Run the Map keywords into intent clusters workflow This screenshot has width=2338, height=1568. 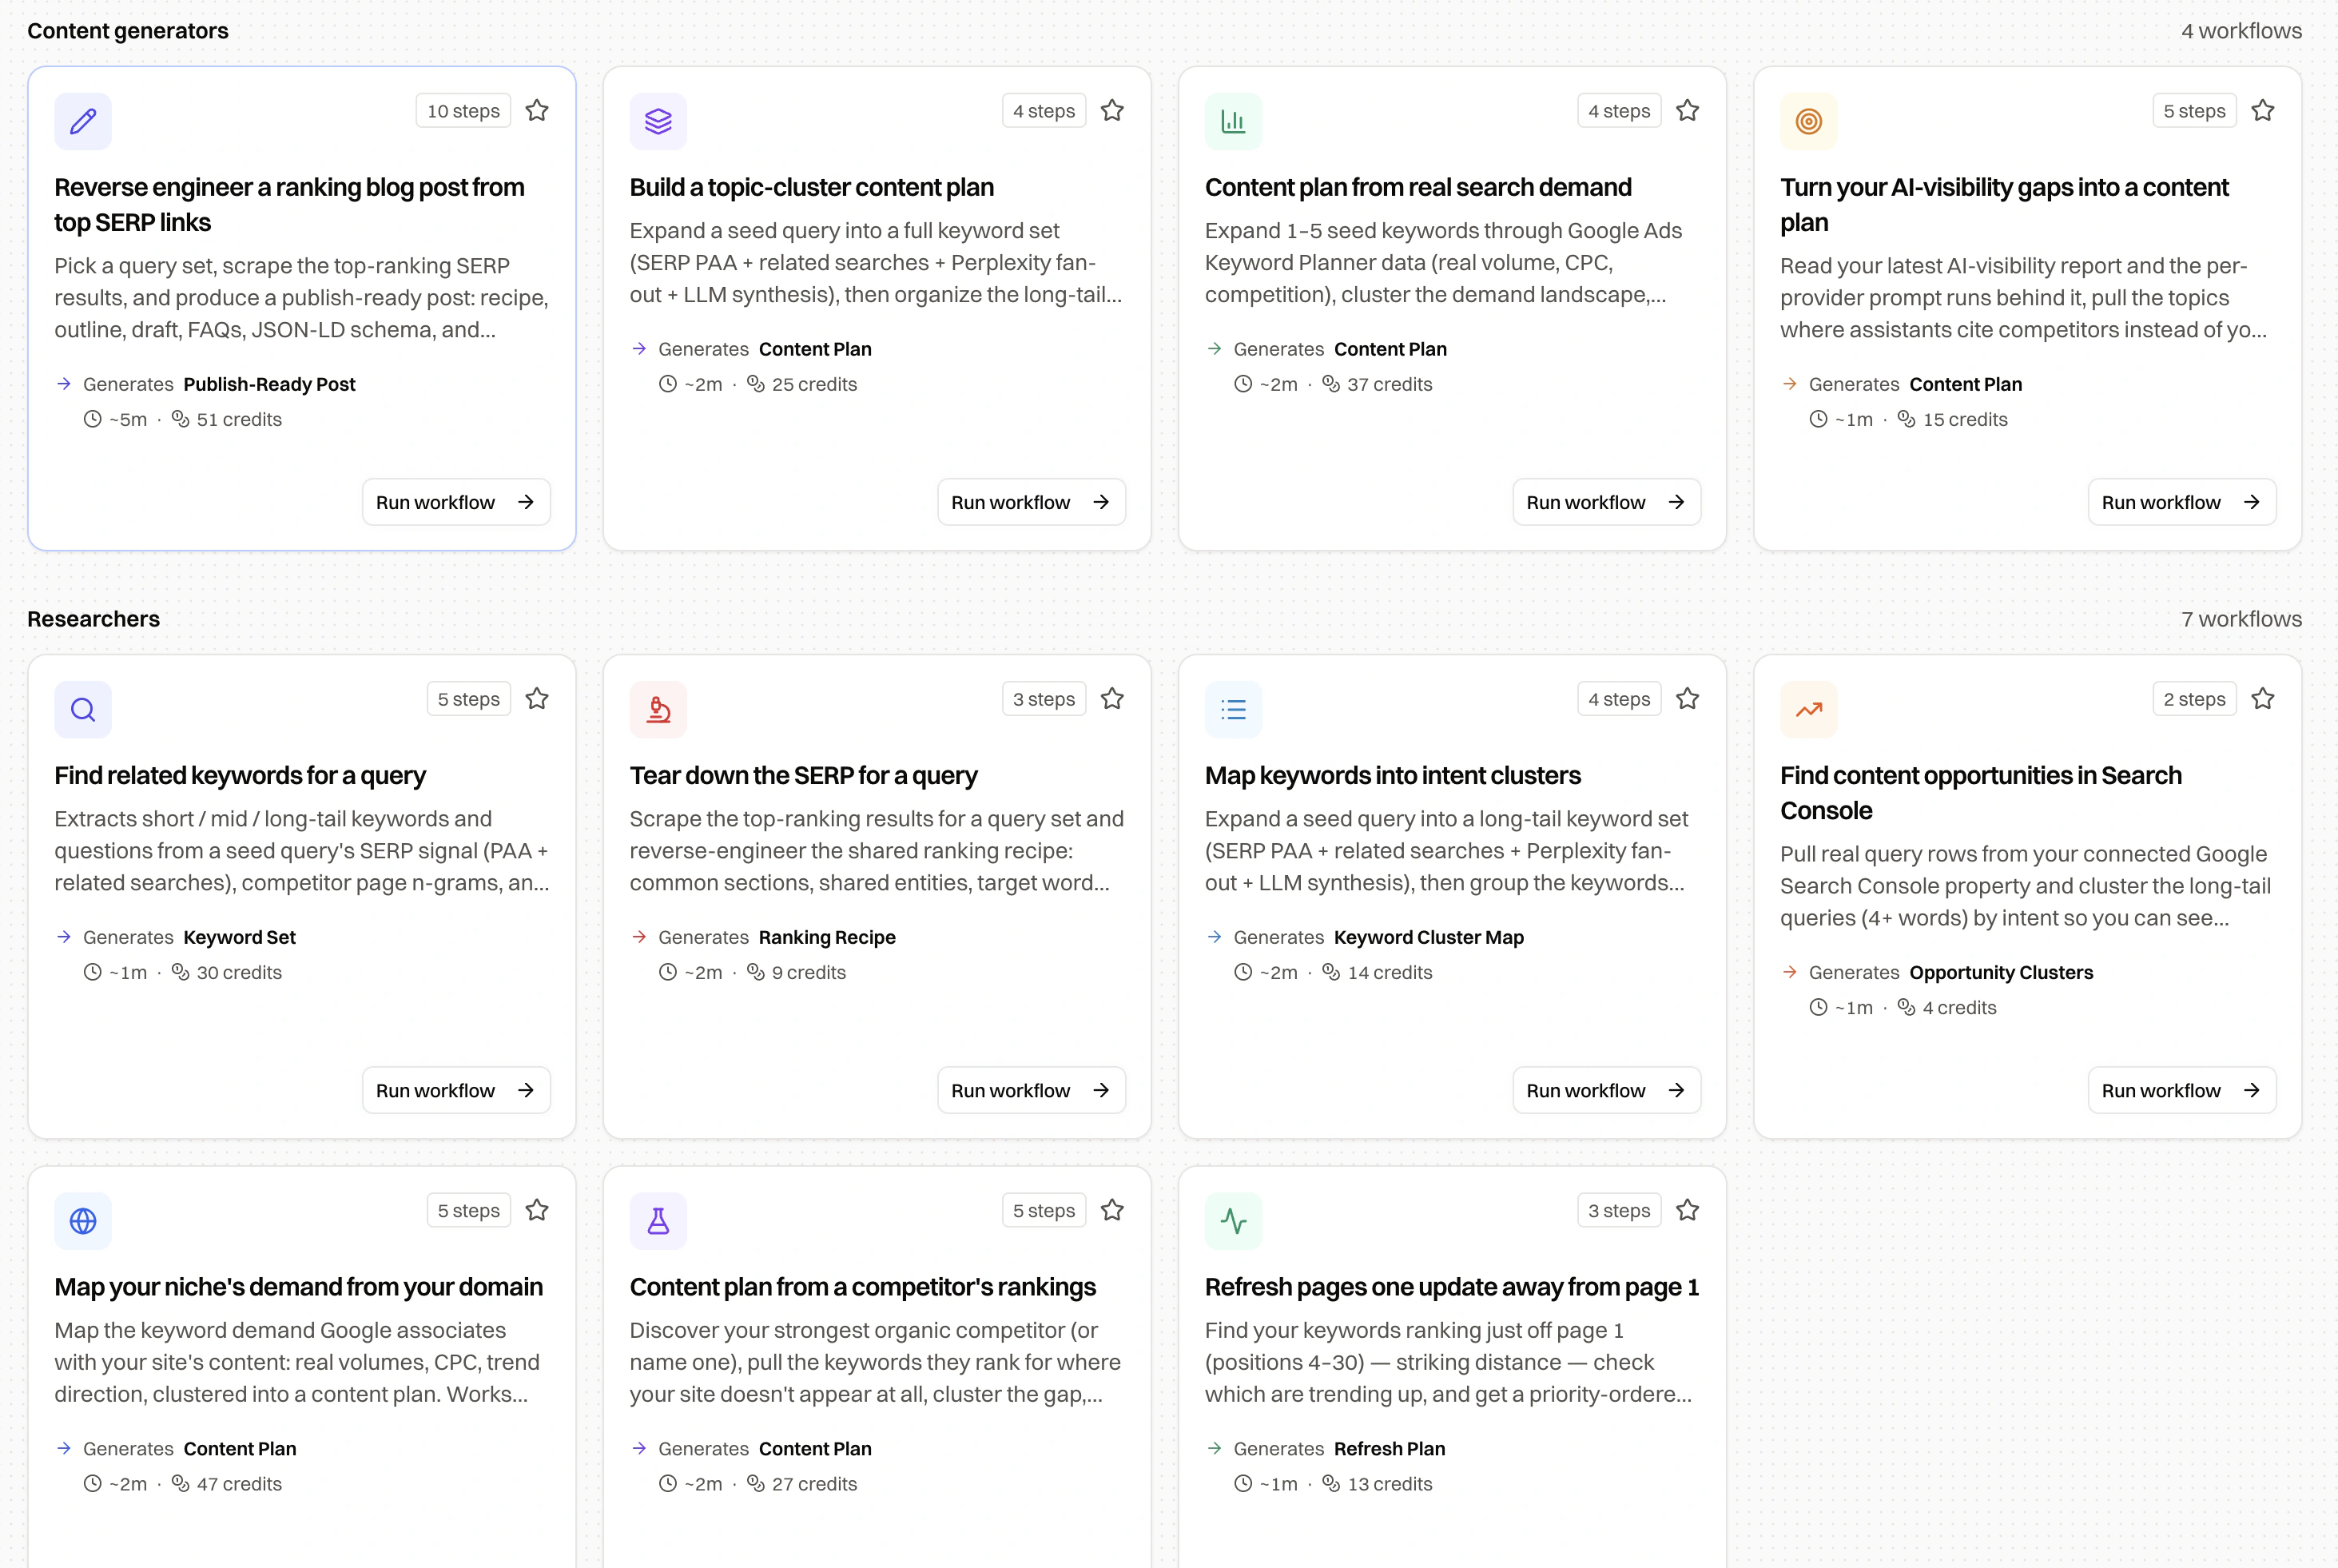pyautogui.click(x=1606, y=1090)
